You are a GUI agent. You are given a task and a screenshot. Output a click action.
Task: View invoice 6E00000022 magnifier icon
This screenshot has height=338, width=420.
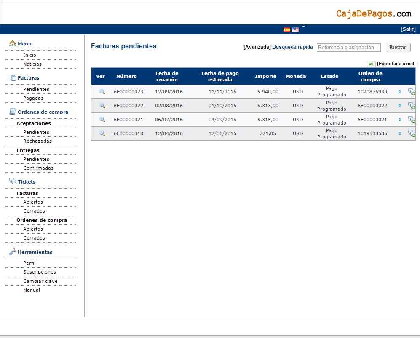(x=102, y=106)
